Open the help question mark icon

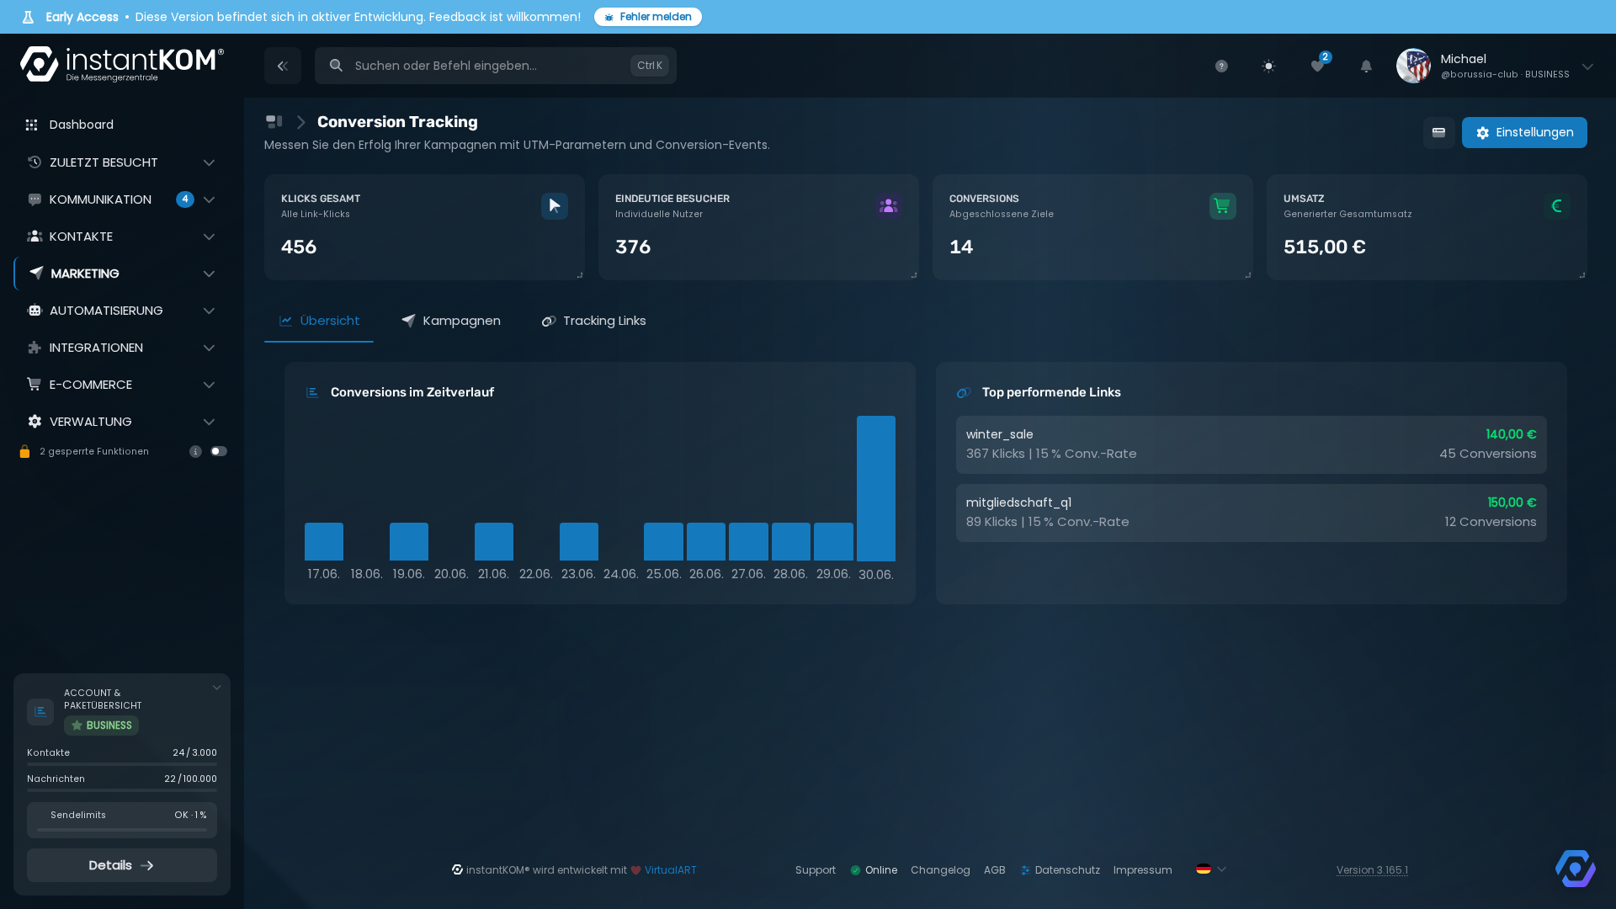tap(1221, 66)
